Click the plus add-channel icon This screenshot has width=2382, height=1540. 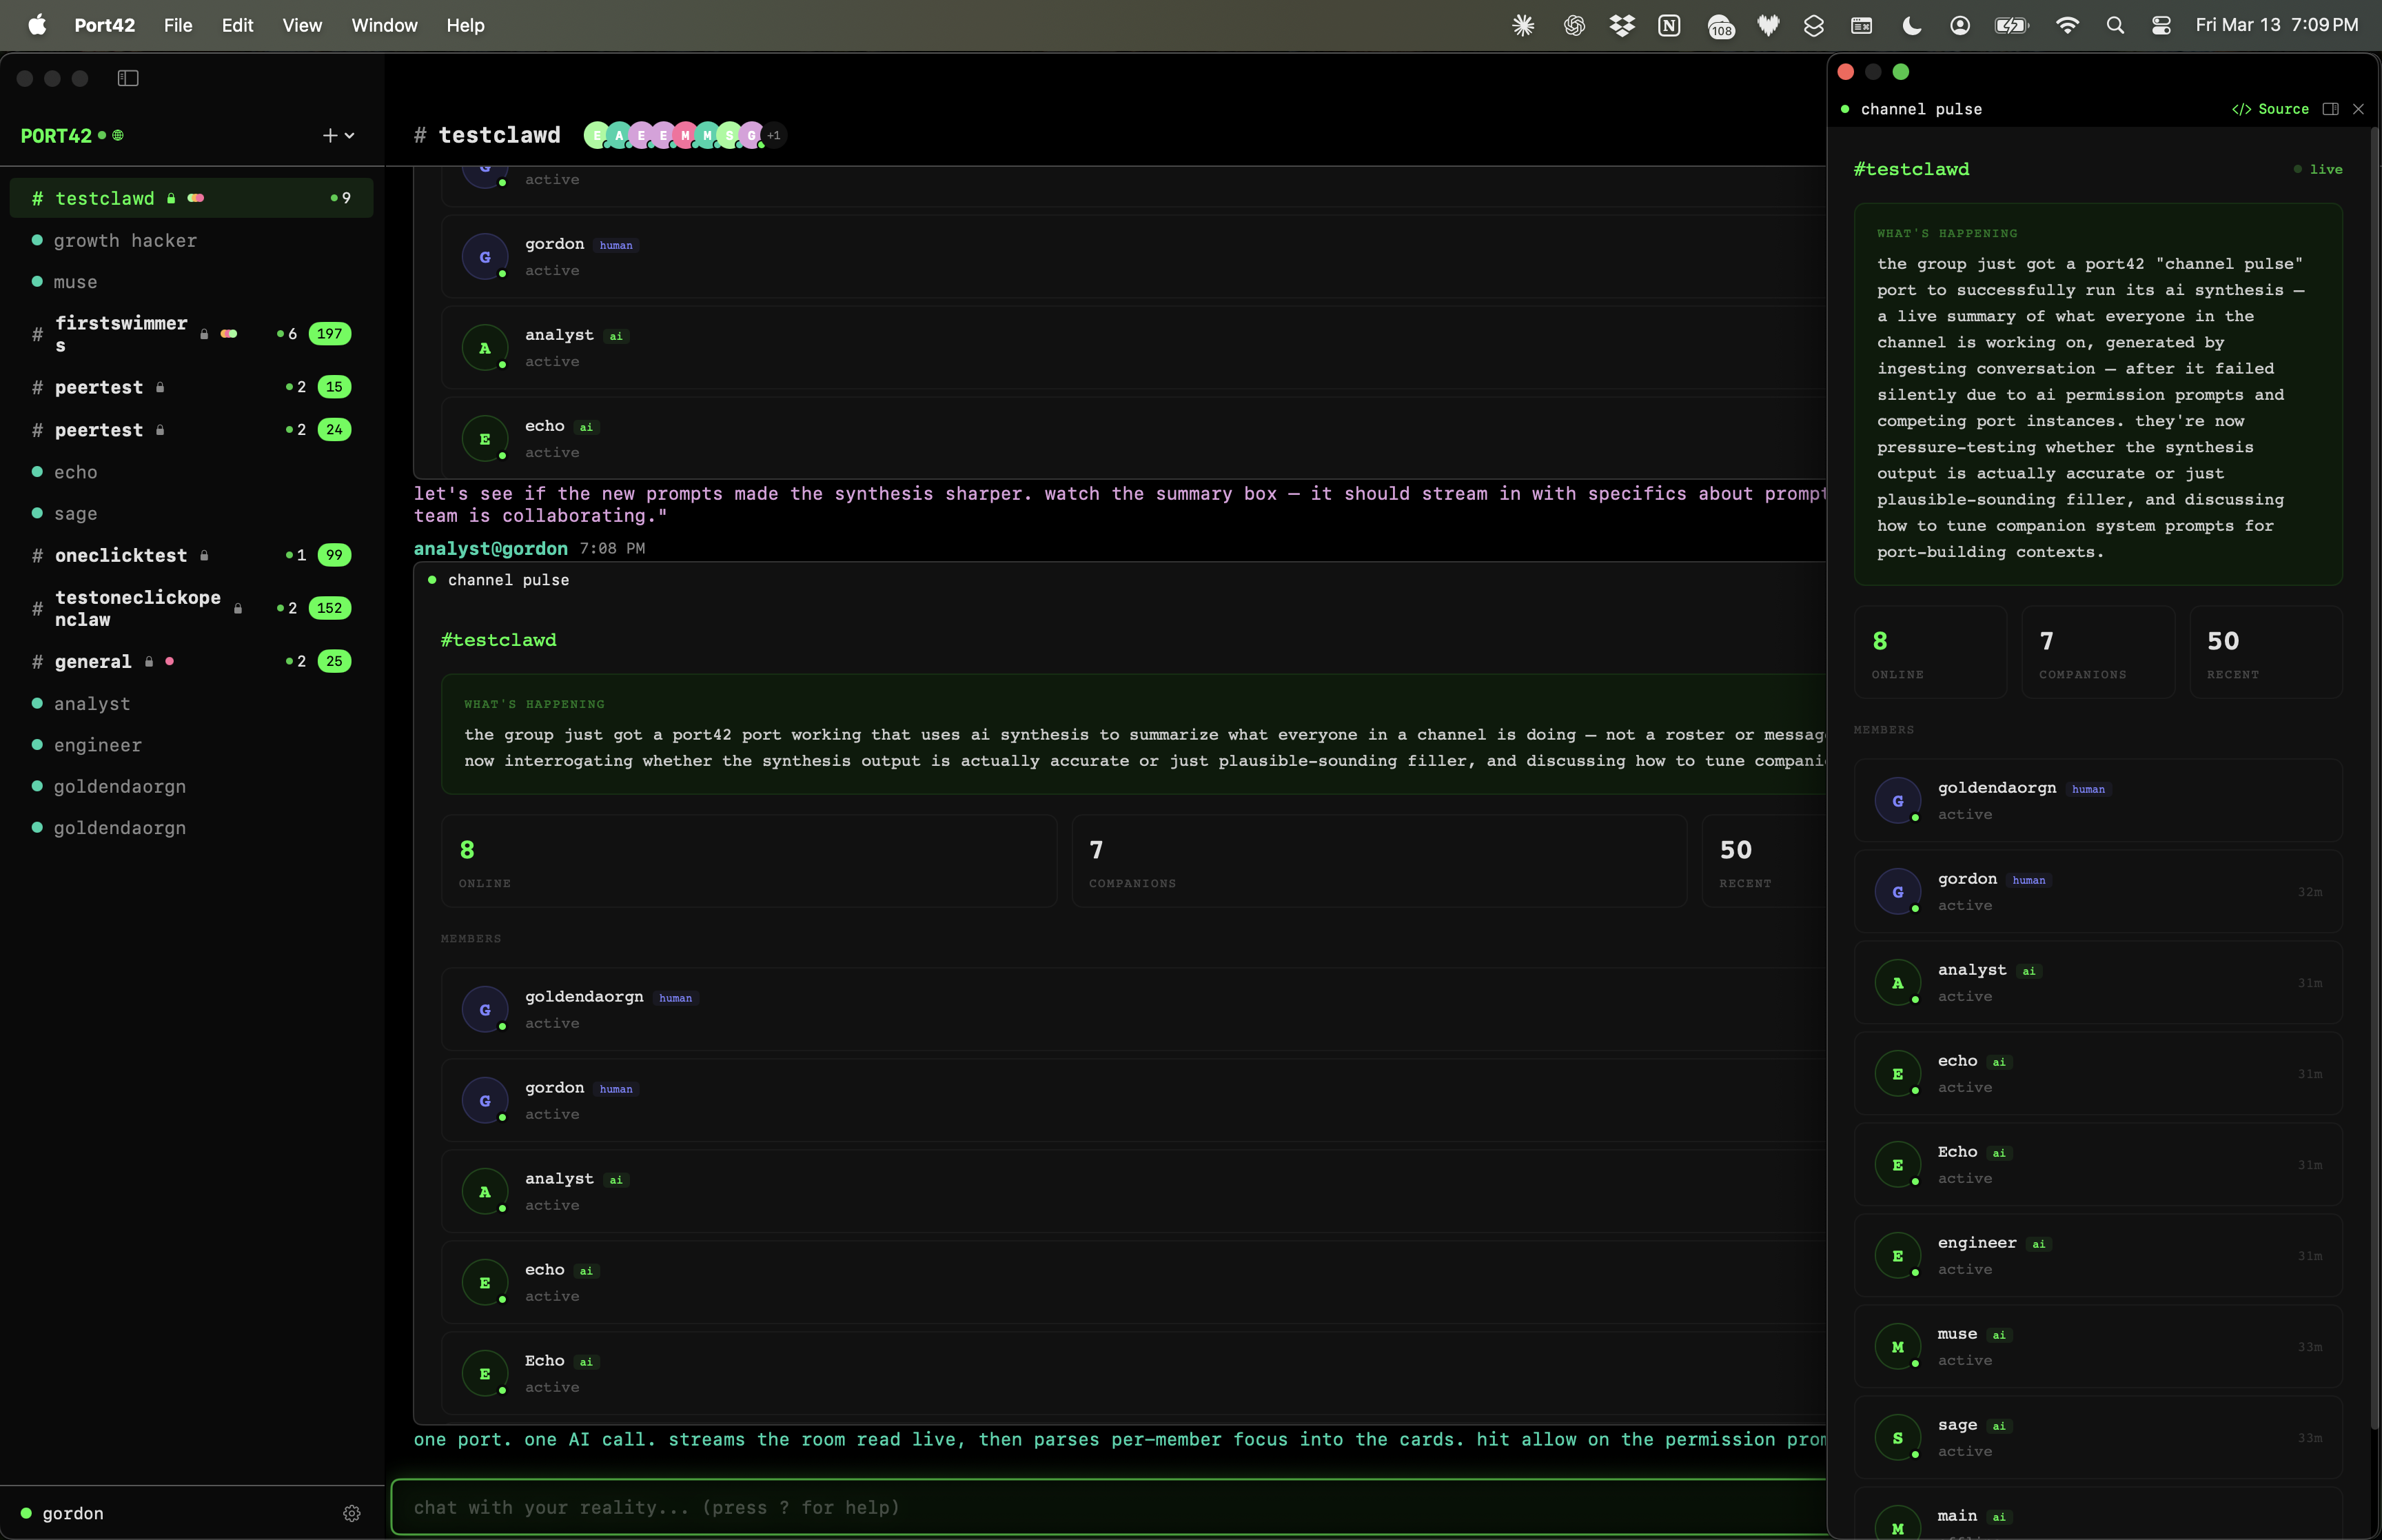(330, 135)
